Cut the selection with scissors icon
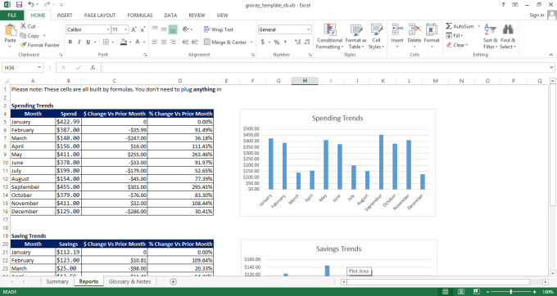This screenshot has height=296, width=557. click(24, 26)
